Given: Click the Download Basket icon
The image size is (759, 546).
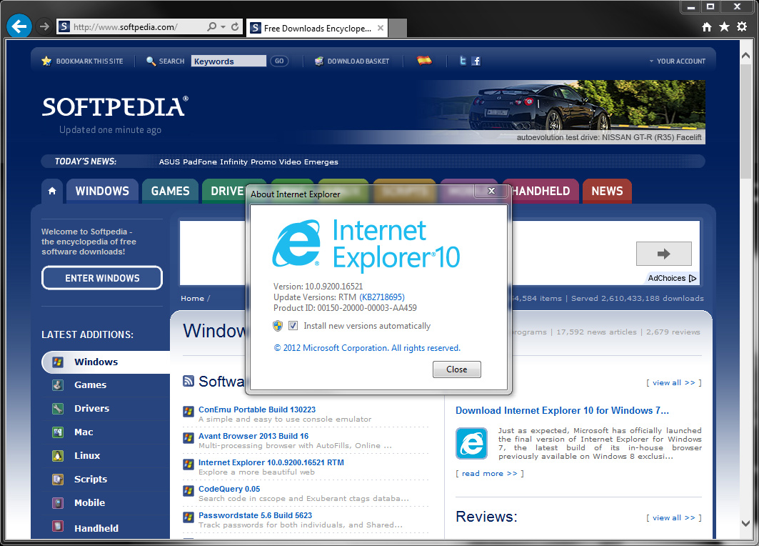Looking at the screenshot, I should click(x=319, y=61).
